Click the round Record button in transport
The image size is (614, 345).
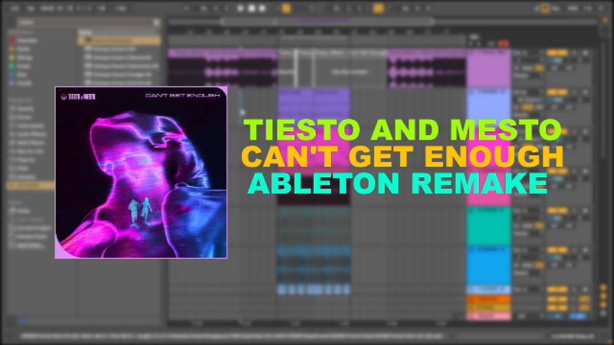[262, 8]
